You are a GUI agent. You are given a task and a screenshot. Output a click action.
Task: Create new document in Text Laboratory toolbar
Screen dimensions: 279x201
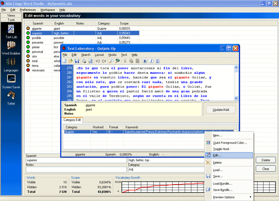coord(65,61)
